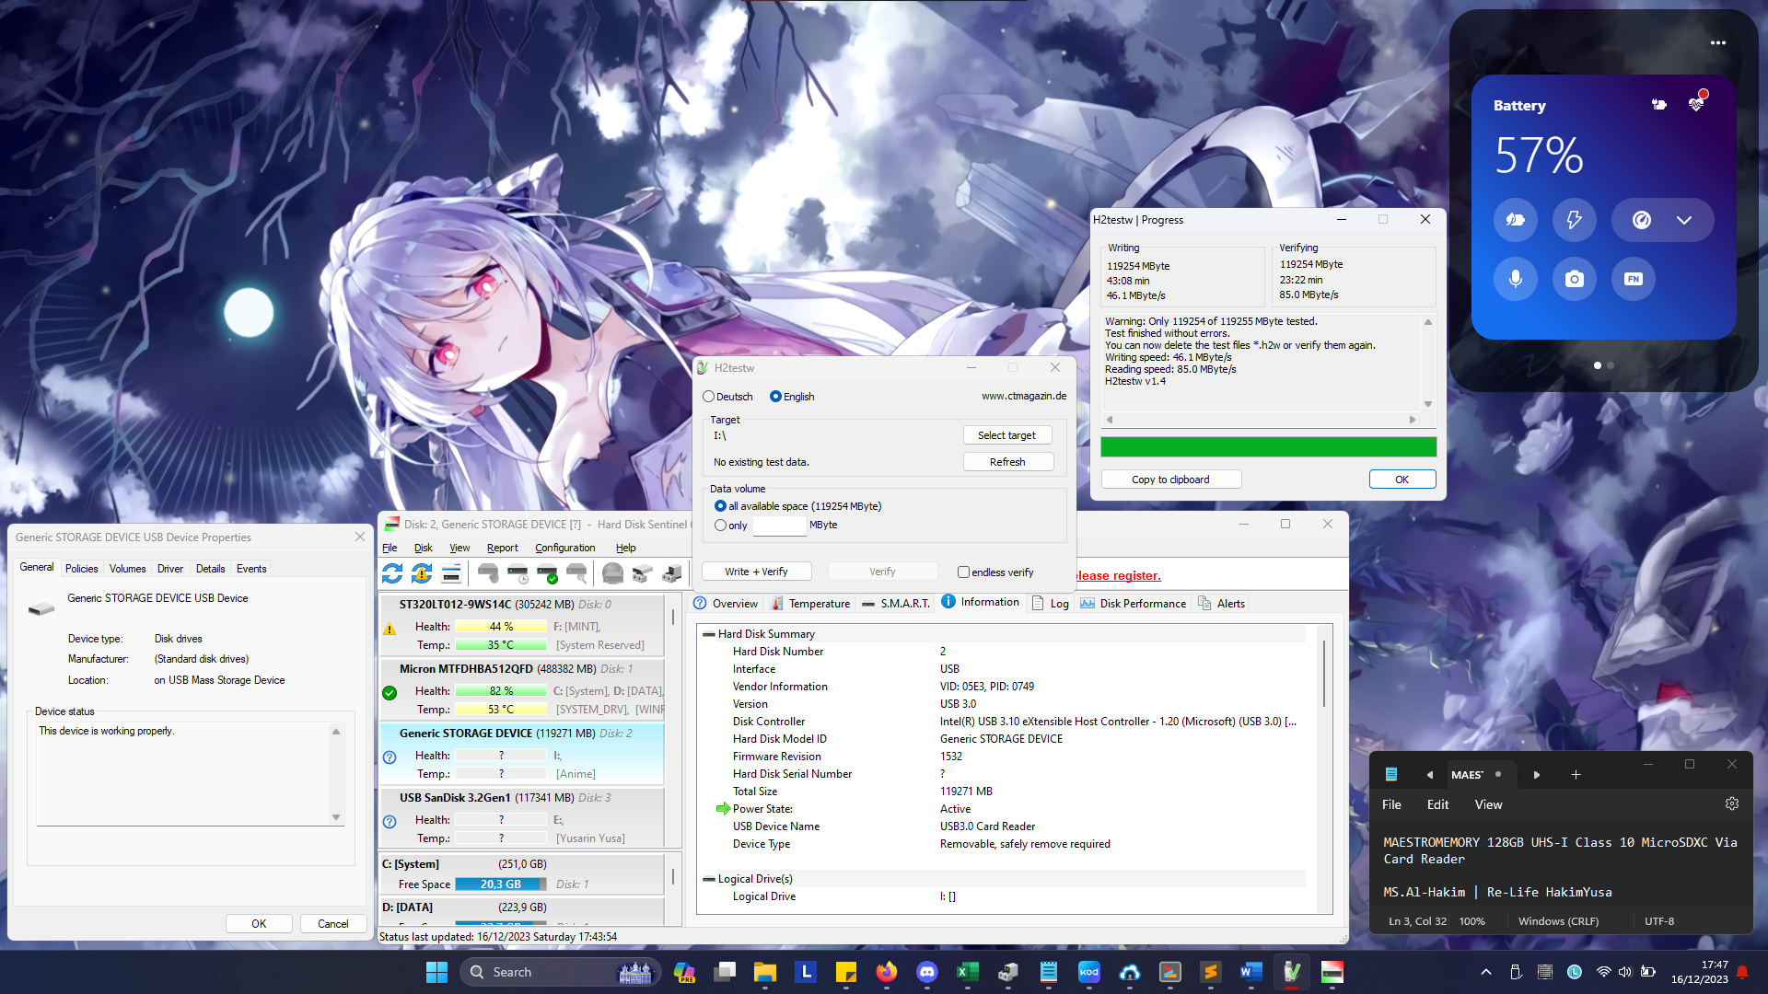Open Discord from the taskbar

pyautogui.click(x=926, y=972)
